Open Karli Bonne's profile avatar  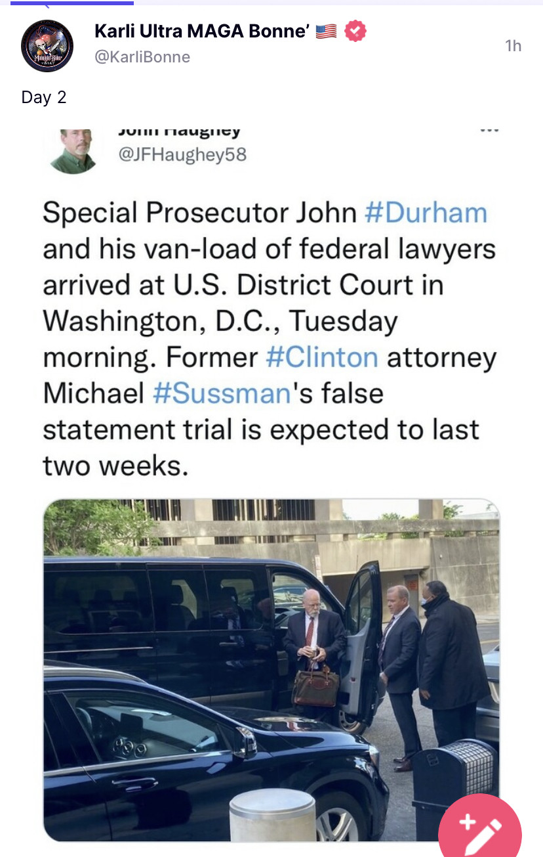(47, 46)
